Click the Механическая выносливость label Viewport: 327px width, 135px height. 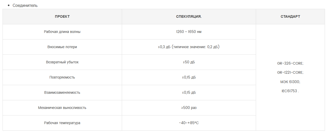[62, 108]
